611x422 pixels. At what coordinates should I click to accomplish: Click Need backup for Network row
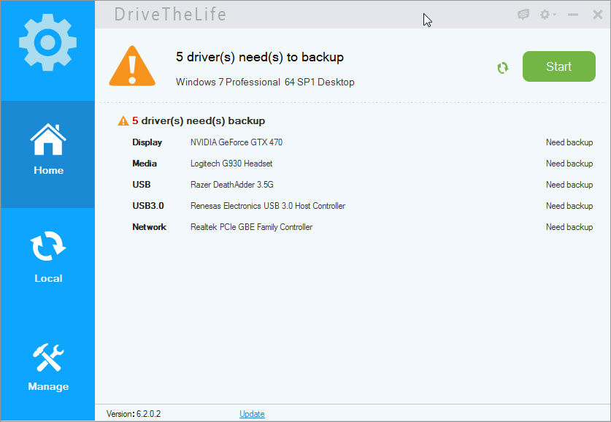(569, 227)
